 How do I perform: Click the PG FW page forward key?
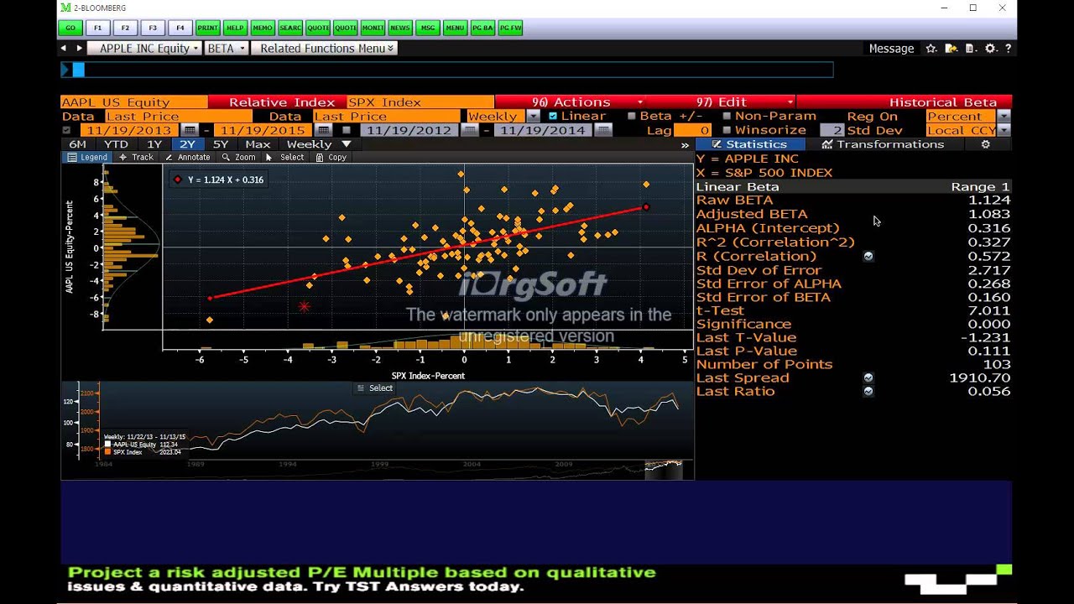[510, 28]
